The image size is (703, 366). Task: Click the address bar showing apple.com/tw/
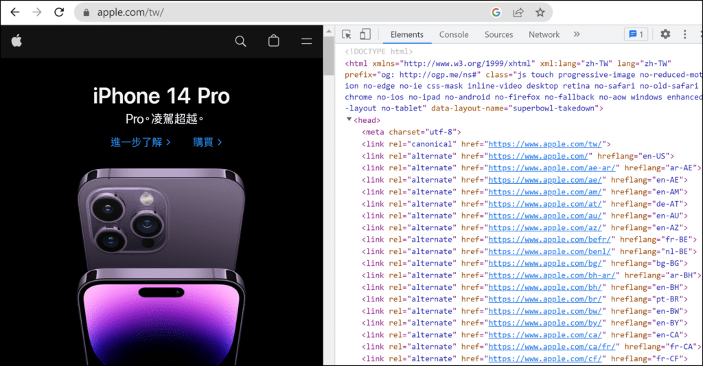point(275,12)
